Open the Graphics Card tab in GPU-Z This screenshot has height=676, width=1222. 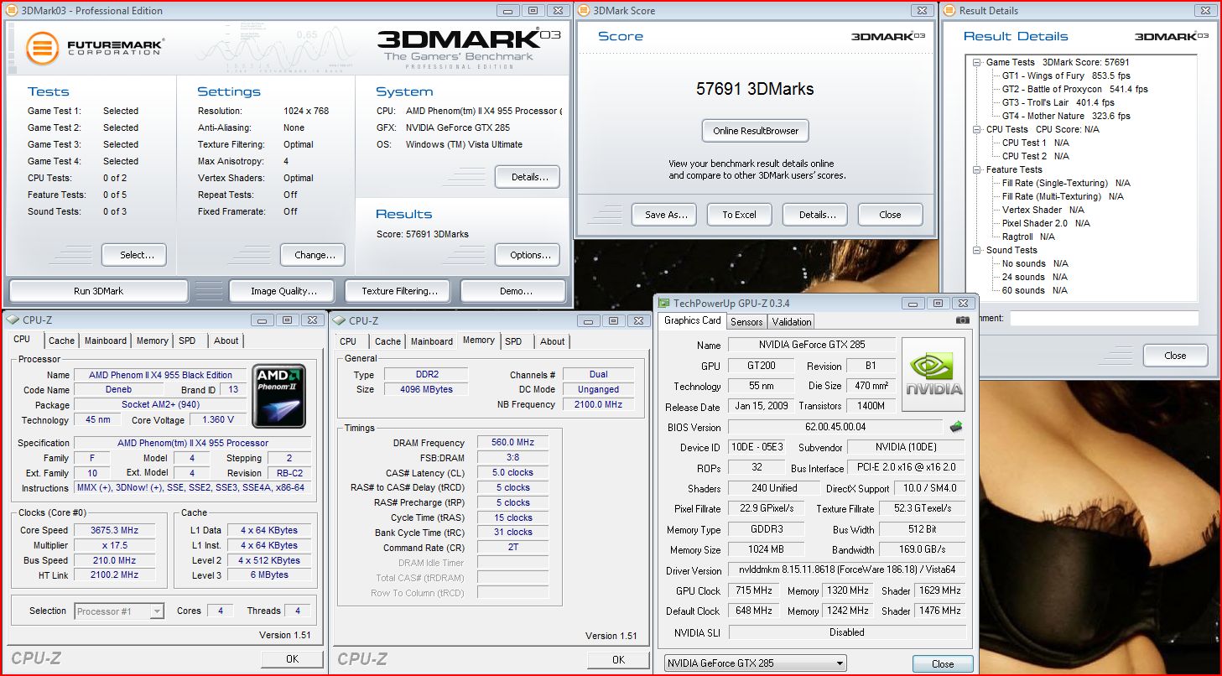693,320
